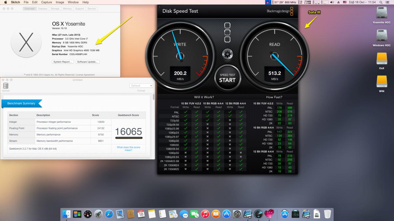Open Launchpad rocket icon in Dock

pos(98,214)
